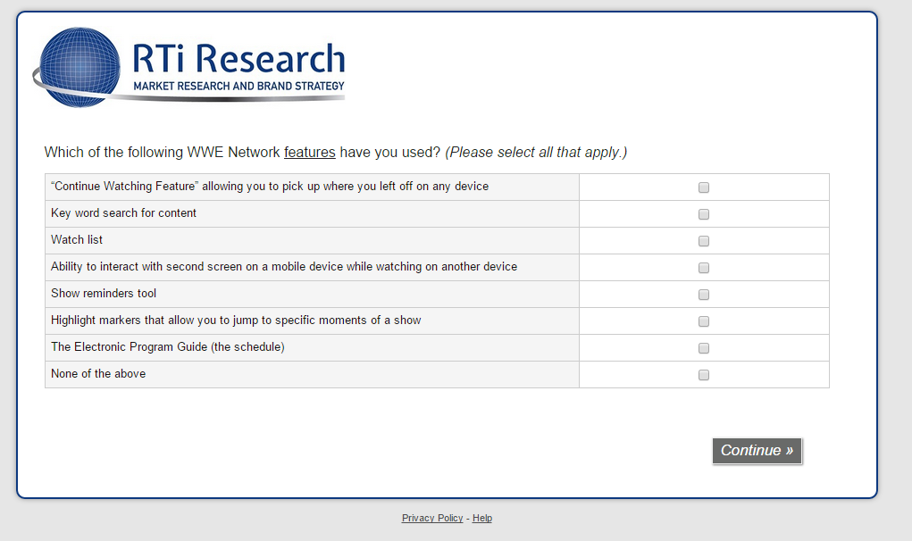Tick the Highlight markers checkbox
This screenshot has width=912, height=541.
pyautogui.click(x=704, y=320)
